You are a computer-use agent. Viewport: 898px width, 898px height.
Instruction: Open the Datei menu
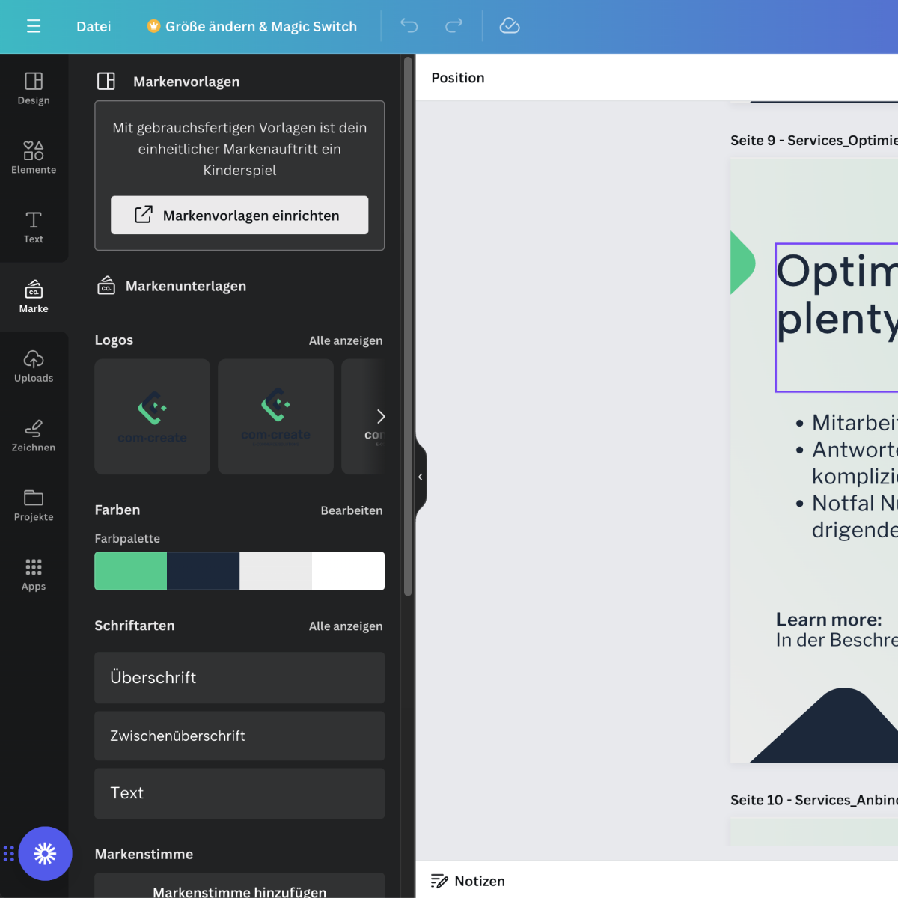[x=94, y=26]
